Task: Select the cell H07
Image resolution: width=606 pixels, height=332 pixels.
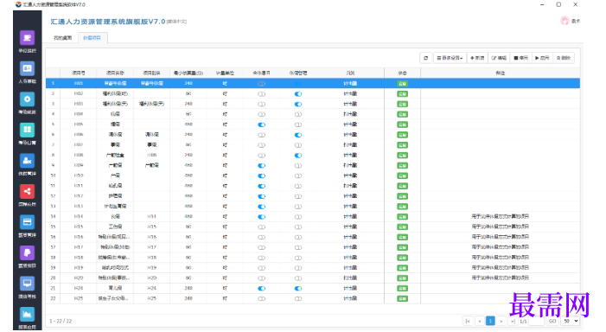Action: coord(79,145)
